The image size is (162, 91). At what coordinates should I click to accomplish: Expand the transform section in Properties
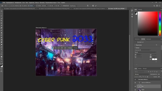point(135,45)
